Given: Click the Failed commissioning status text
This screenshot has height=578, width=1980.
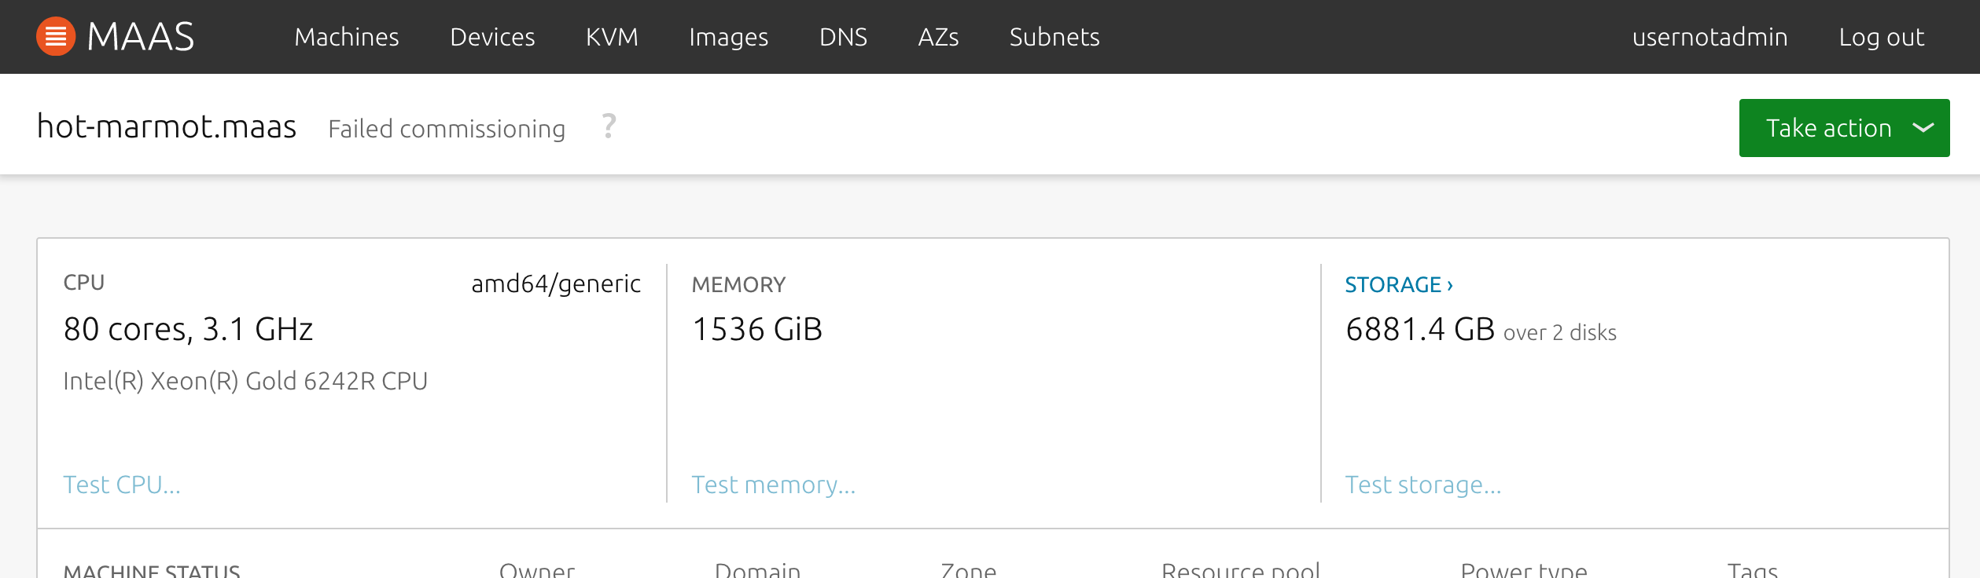Looking at the screenshot, I should (x=446, y=129).
